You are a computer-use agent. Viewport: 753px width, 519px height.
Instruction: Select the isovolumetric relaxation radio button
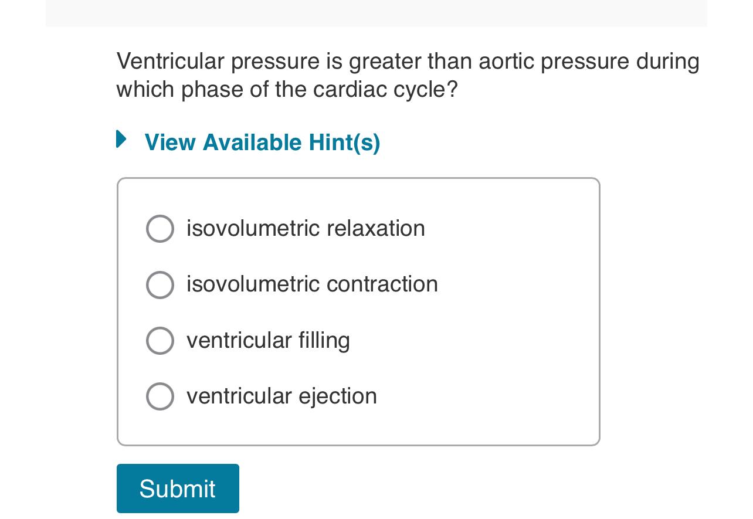coord(160,228)
